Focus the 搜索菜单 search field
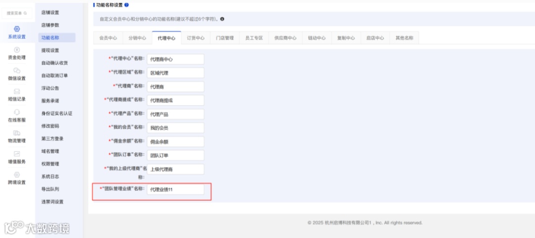The height and width of the screenshot is (238, 535). (17, 13)
